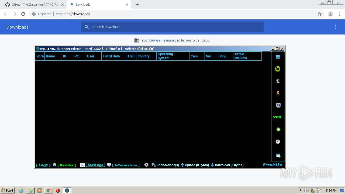Click the blue download arrow icon
The height and width of the screenshot is (194, 345).
(212, 165)
